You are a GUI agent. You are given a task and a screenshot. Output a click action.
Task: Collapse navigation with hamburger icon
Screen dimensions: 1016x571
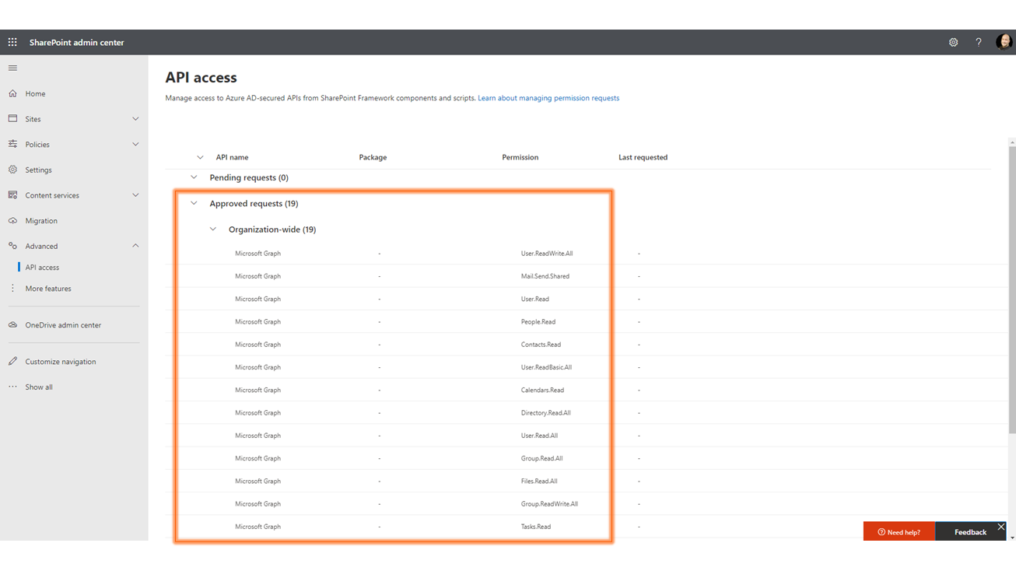12,68
